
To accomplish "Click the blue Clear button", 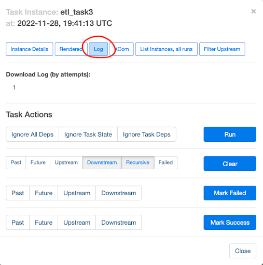I will [230, 164].
